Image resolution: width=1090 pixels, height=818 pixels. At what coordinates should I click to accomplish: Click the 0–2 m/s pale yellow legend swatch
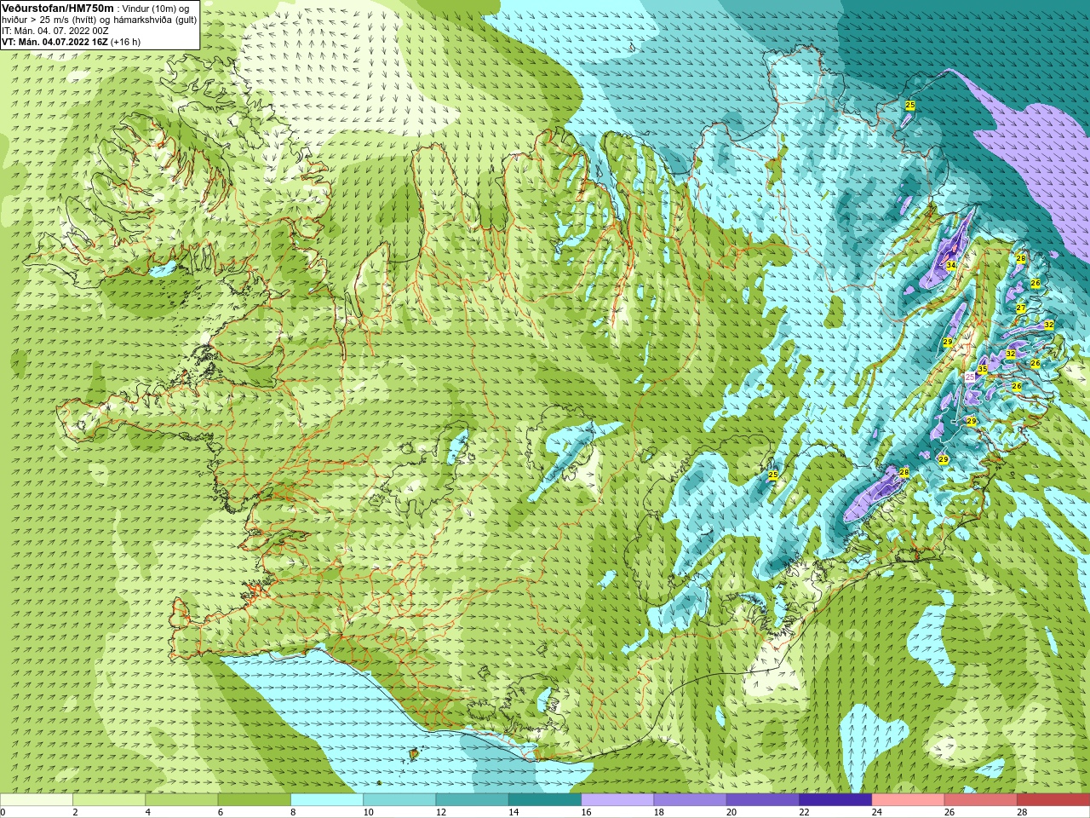point(37,800)
